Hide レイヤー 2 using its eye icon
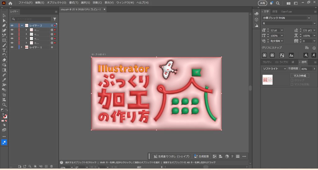Image resolution: width=318 pixels, height=170 pixels. tap(12, 26)
